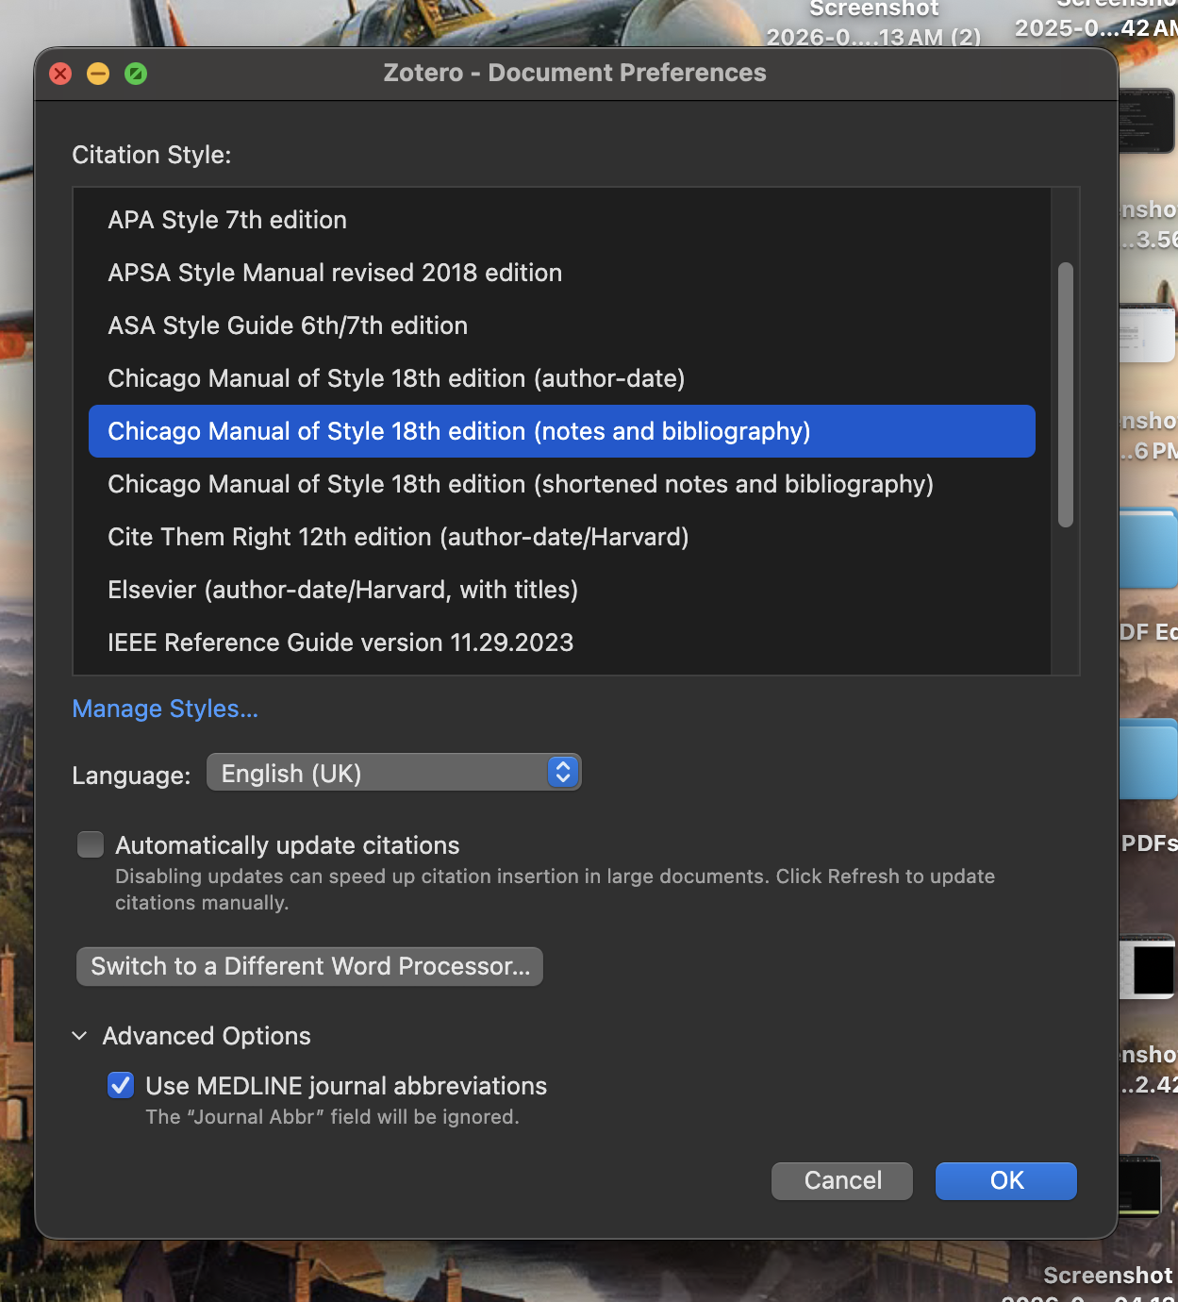
Task: Close the Document Preferences window
Action: click(x=60, y=74)
